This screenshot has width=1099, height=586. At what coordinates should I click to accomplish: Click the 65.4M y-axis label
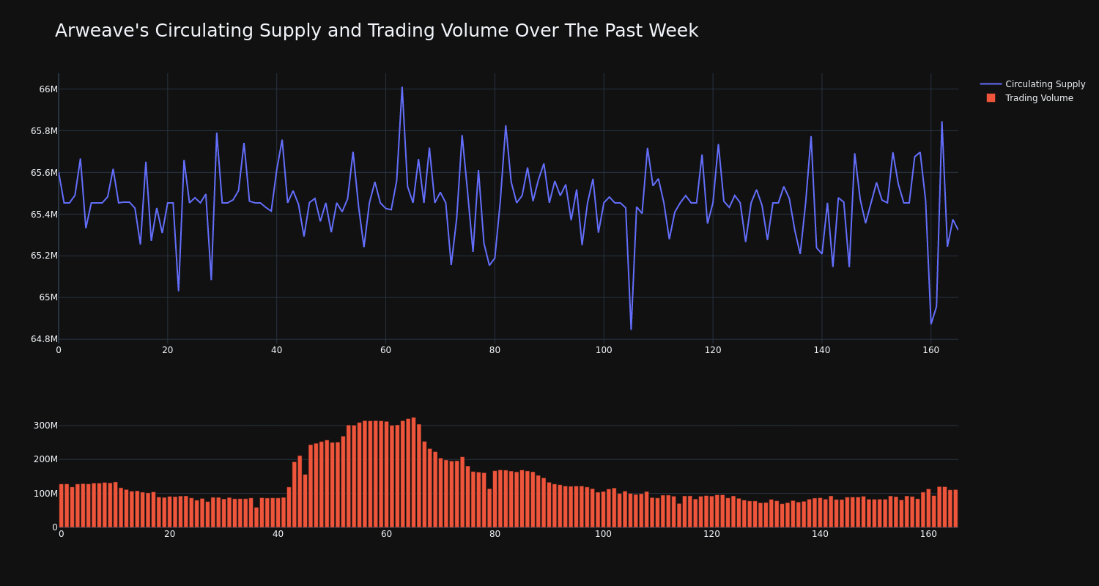tap(43, 215)
